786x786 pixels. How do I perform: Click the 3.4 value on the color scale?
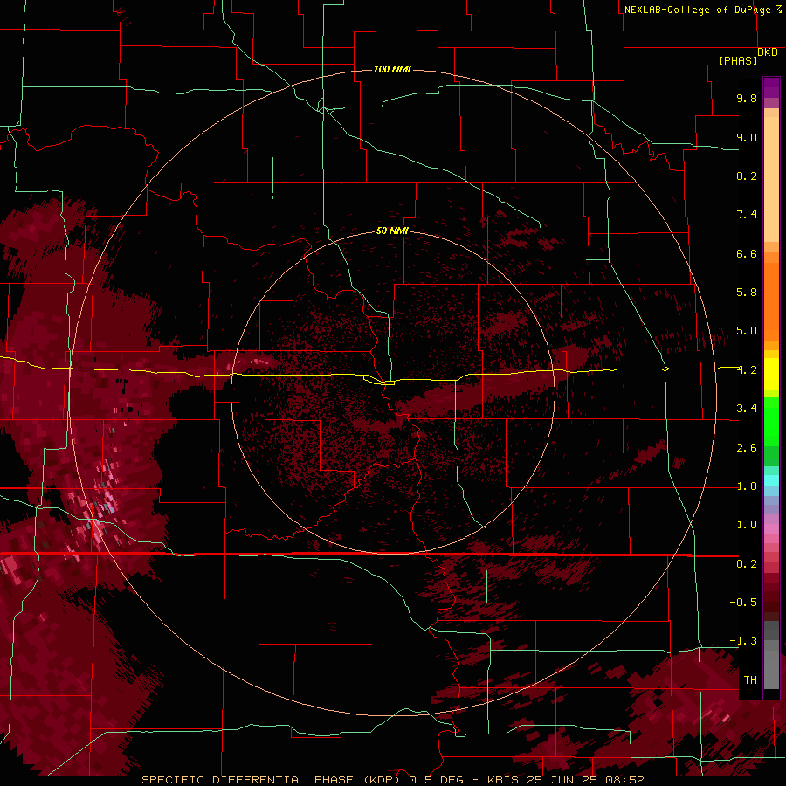(747, 409)
